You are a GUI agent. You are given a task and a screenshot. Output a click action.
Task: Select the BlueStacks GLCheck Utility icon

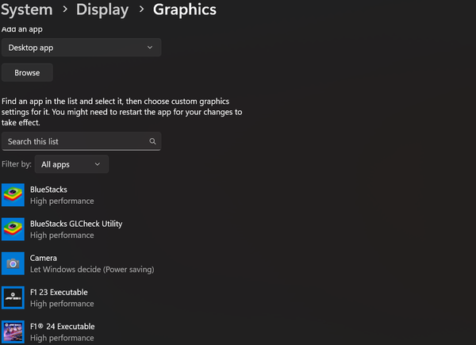[13, 229]
